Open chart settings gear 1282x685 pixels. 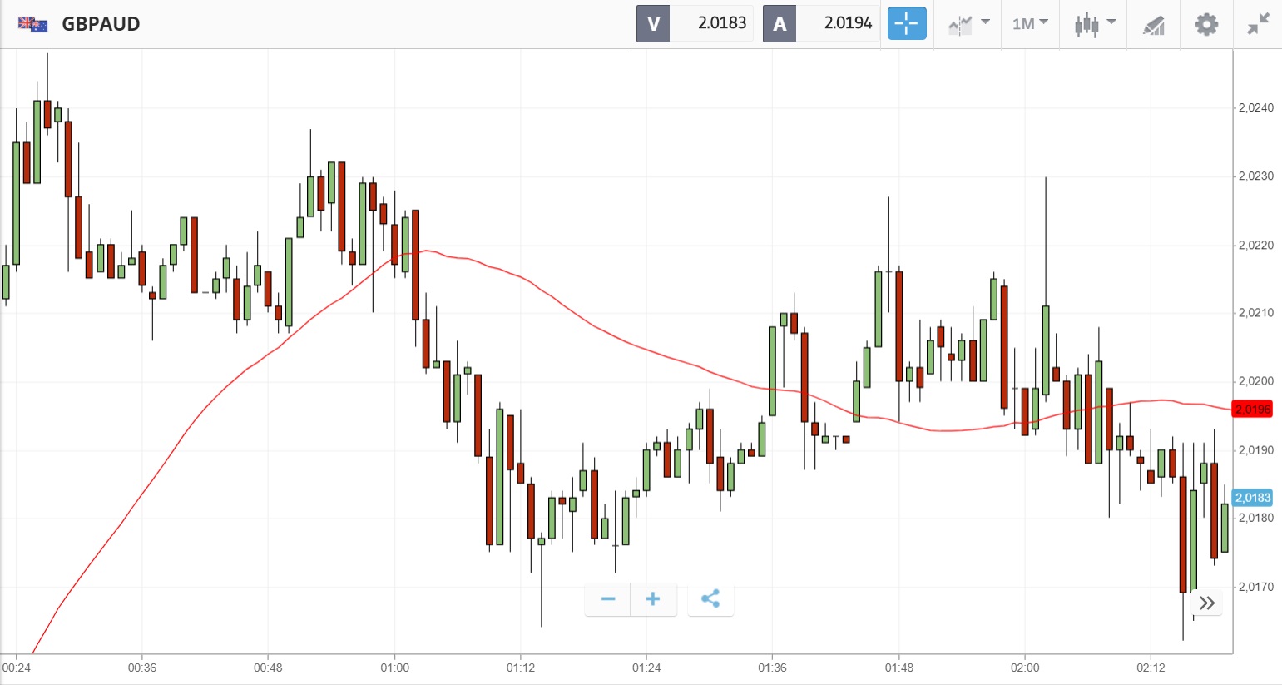tap(1206, 24)
